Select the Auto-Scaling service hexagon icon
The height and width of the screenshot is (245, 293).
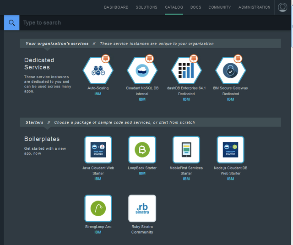98,71
